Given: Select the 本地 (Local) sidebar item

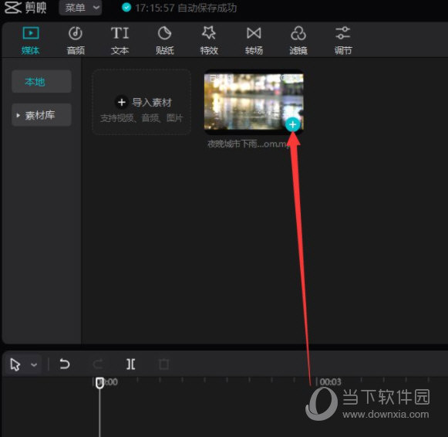Looking at the screenshot, I should click(42, 82).
